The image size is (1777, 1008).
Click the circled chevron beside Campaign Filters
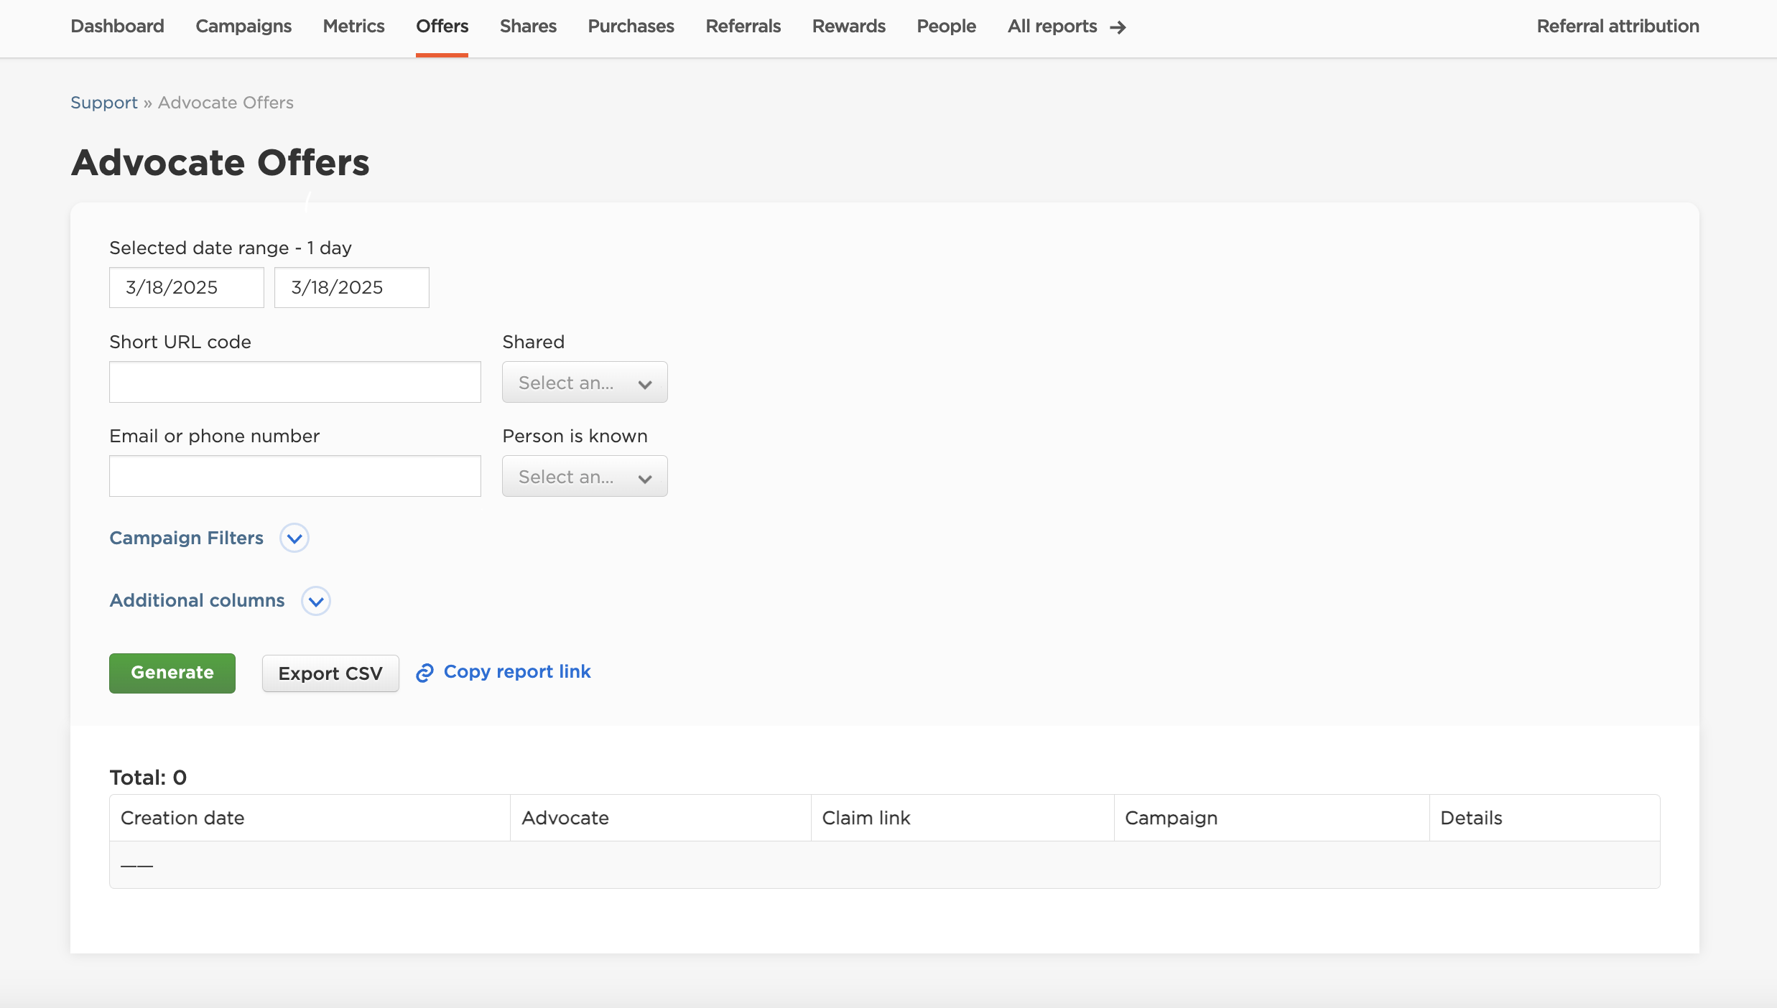coord(294,538)
